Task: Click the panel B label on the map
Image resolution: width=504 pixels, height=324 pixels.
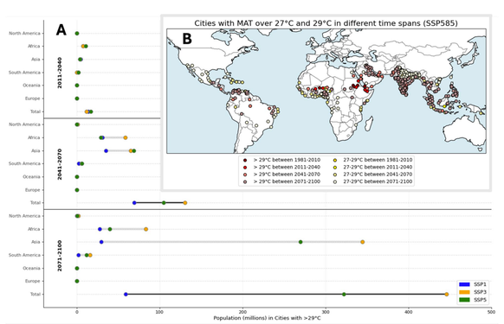Action: point(187,39)
